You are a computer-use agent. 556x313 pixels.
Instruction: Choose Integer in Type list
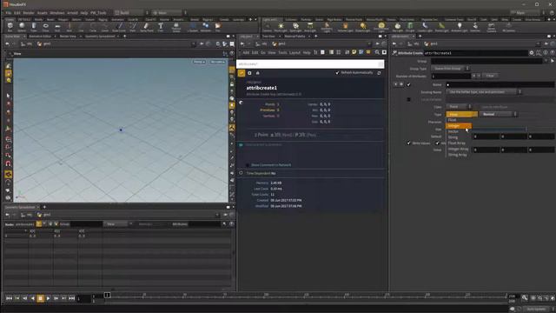458,125
